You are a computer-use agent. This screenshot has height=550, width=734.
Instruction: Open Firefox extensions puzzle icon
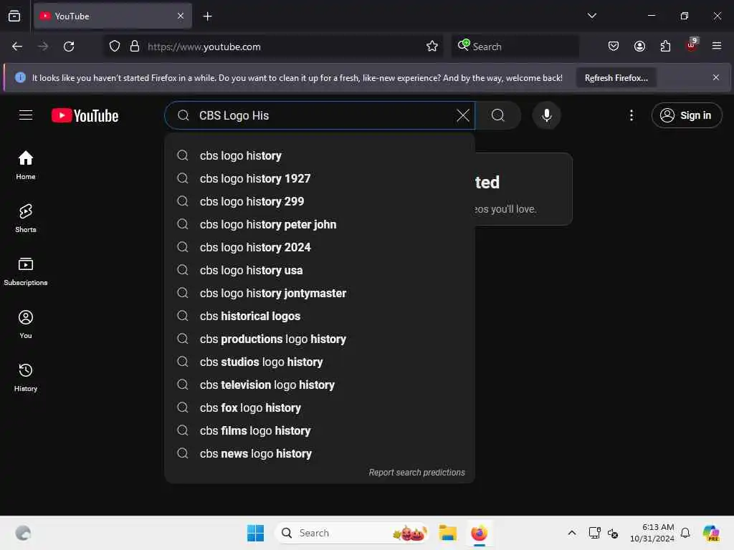click(665, 47)
